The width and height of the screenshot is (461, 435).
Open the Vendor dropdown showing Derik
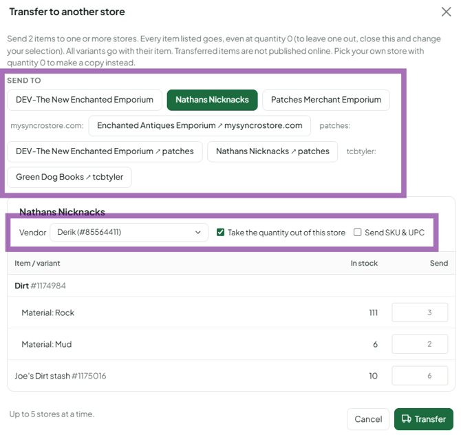[x=129, y=233]
